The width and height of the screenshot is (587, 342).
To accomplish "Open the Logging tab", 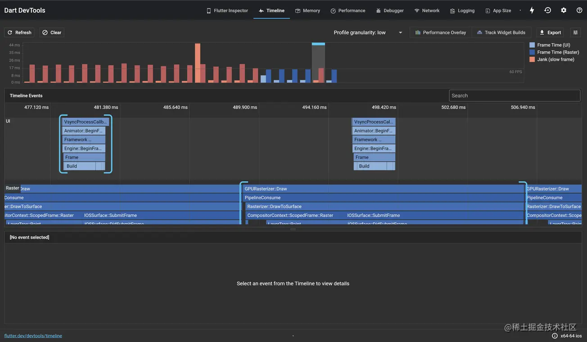I will click(462, 10).
